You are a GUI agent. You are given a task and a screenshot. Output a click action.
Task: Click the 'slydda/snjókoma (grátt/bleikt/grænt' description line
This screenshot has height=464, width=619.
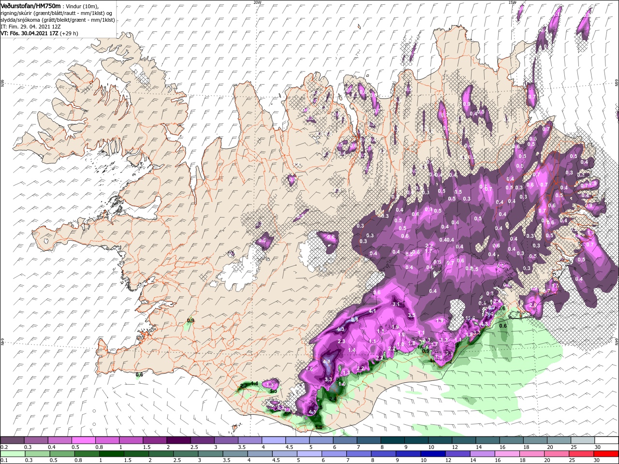[57, 19]
